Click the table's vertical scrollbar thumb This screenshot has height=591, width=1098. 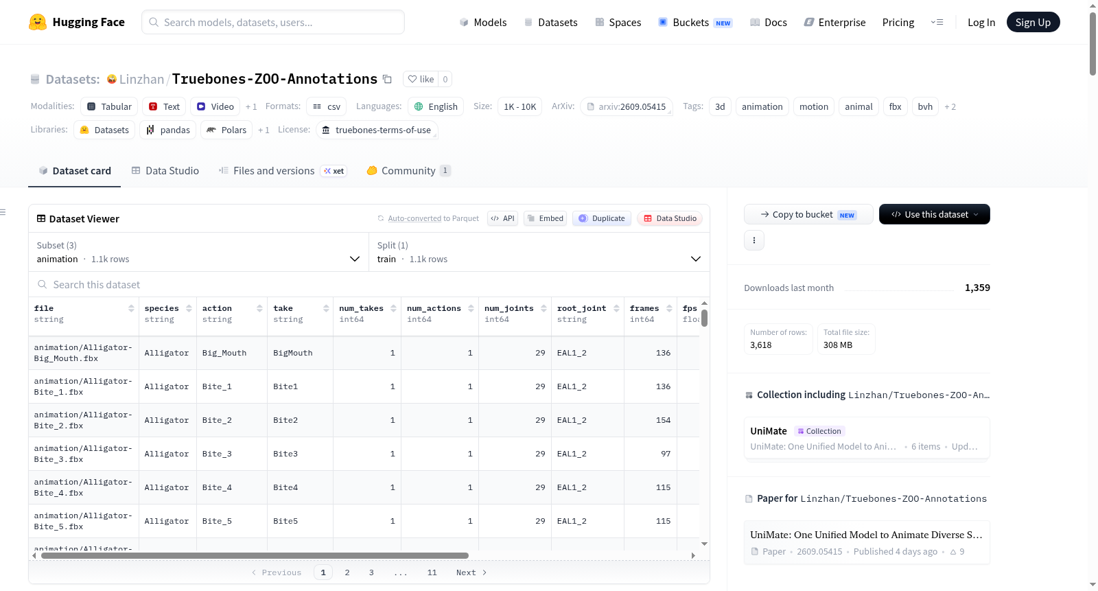click(x=704, y=318)
